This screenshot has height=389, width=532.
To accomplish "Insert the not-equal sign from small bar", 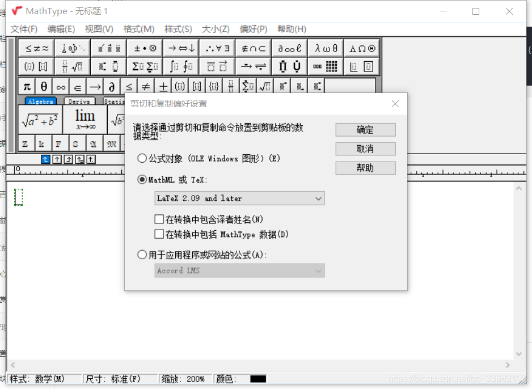I will [146, 87].
